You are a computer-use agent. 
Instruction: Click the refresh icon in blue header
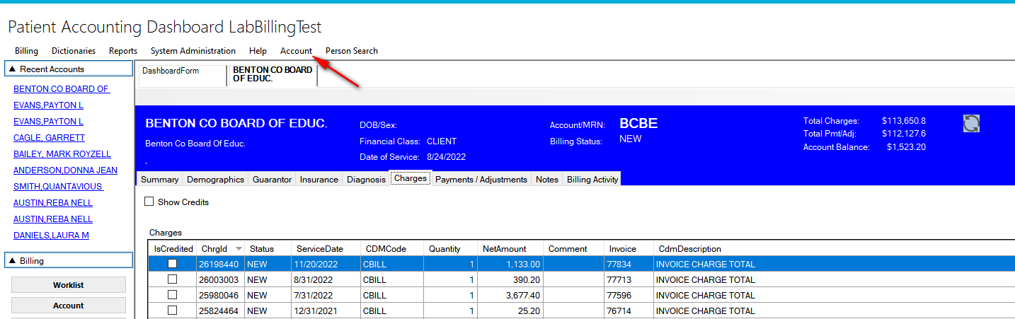972,124
